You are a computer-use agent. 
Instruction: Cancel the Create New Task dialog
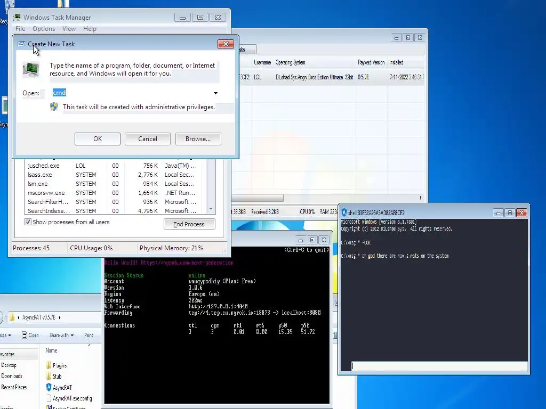148,139
